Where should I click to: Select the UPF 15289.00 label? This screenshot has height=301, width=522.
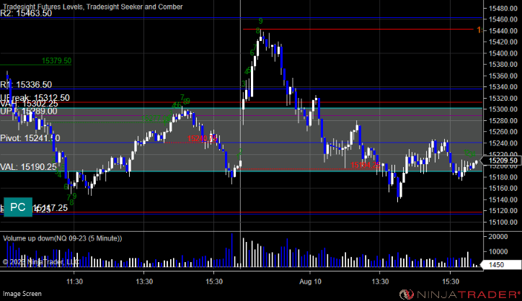[29, 111]
